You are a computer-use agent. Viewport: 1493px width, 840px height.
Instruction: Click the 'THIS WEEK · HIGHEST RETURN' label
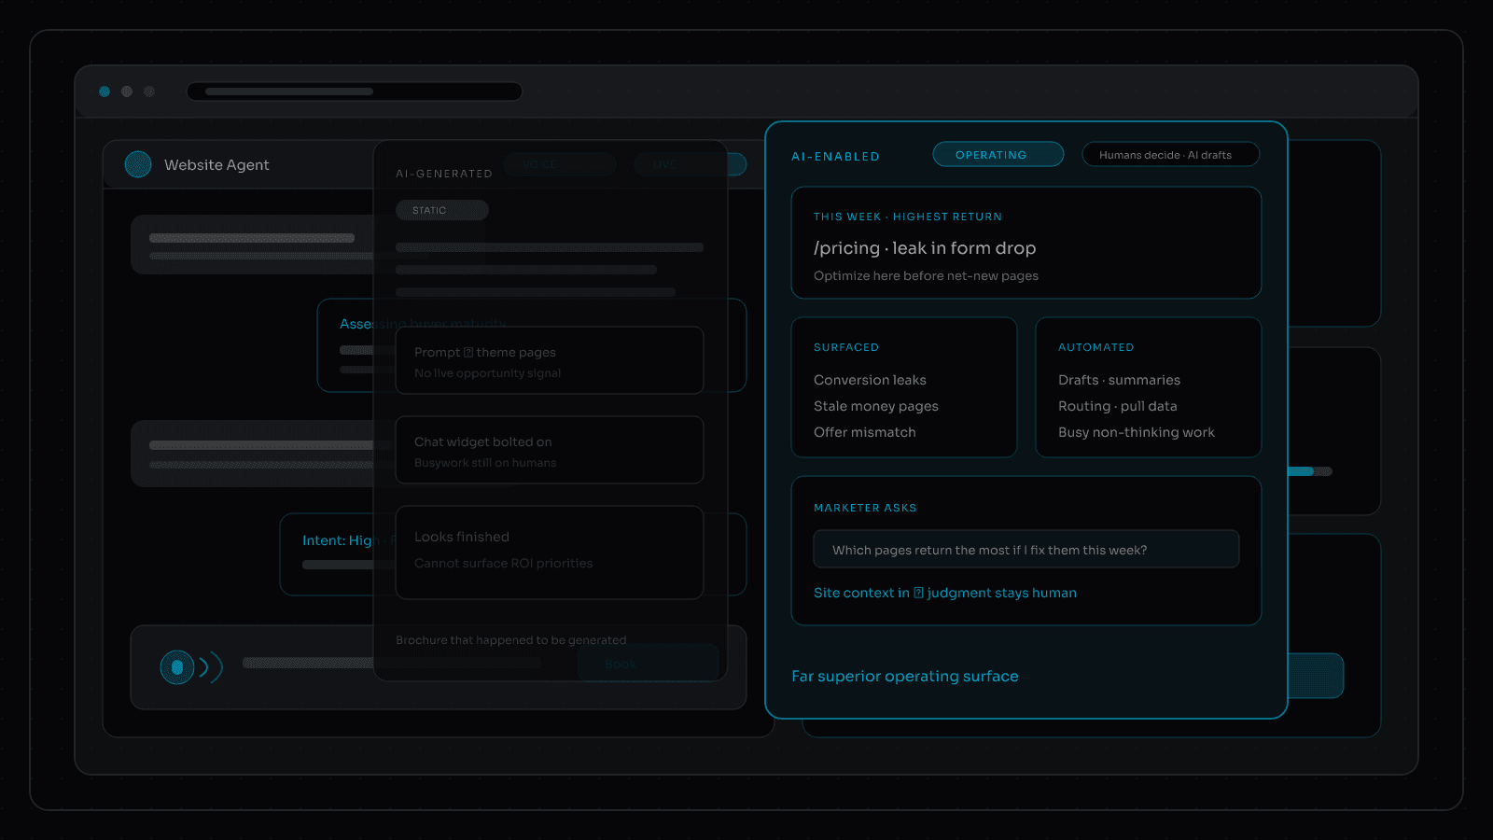pyautogui.click(x=908, y=217)
